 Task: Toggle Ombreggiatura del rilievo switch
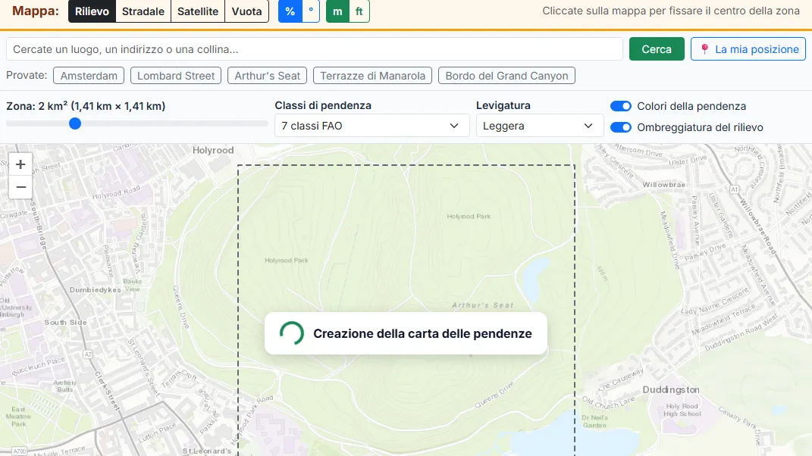(x=620, y=127)
